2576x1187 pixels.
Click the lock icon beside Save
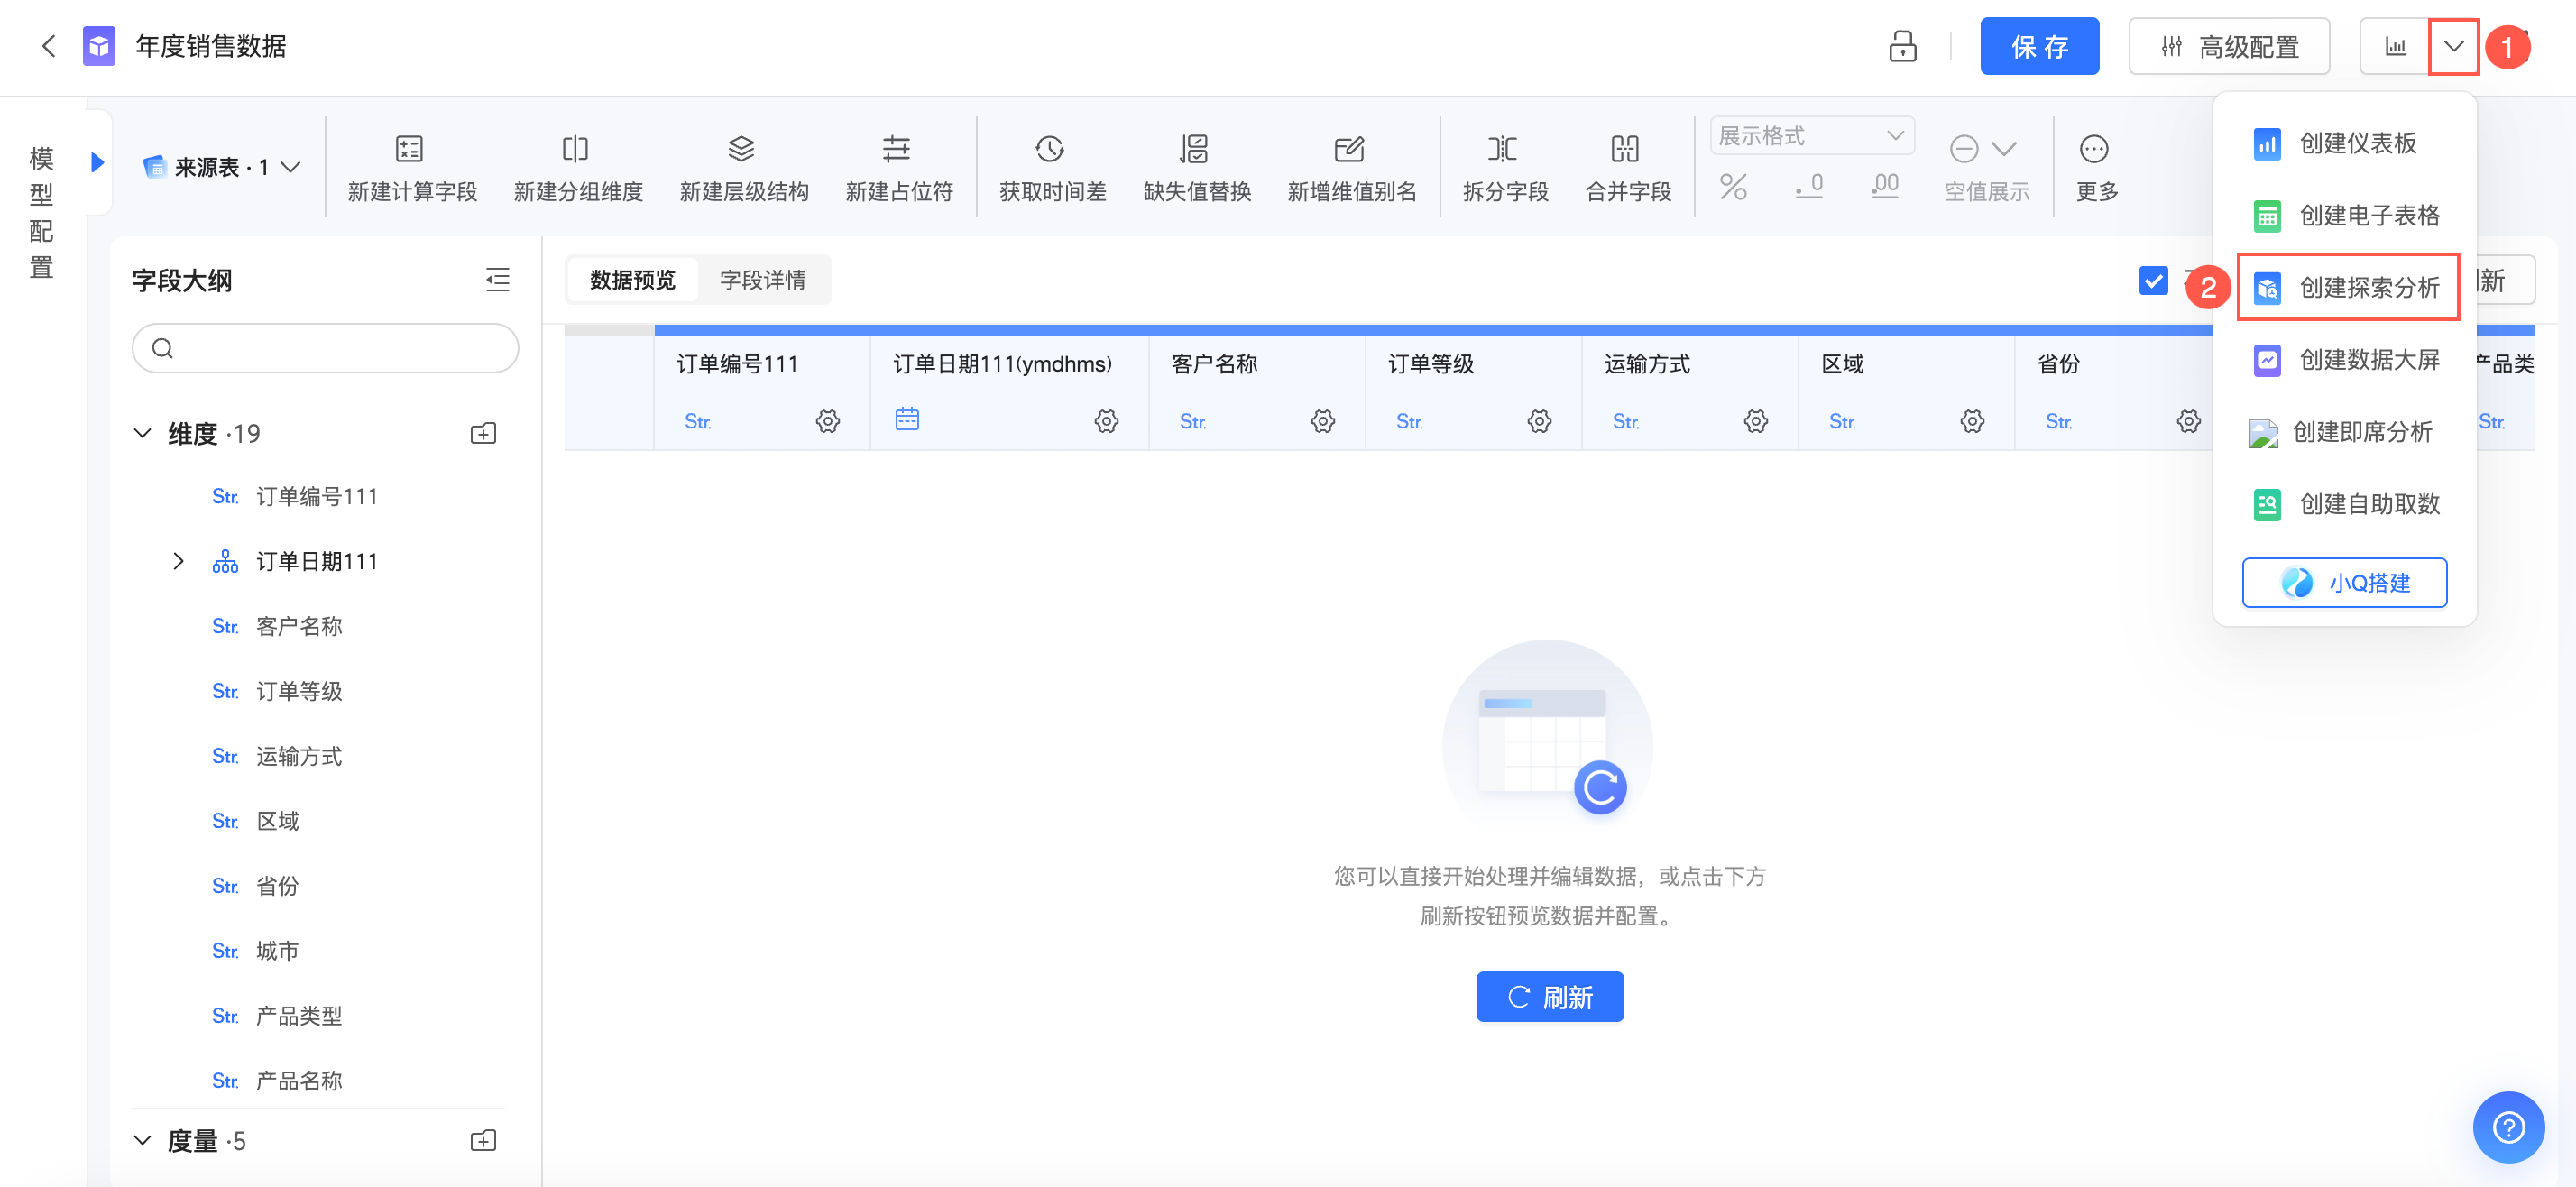tap(1902, 46)
